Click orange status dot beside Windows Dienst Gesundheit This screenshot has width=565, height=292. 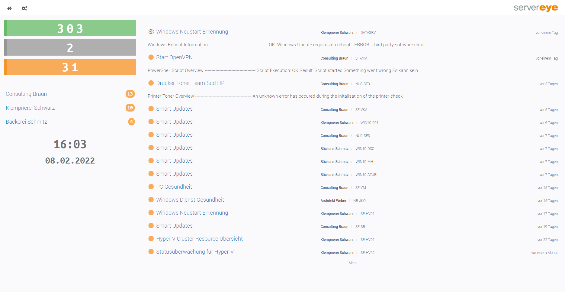[151, 200]
